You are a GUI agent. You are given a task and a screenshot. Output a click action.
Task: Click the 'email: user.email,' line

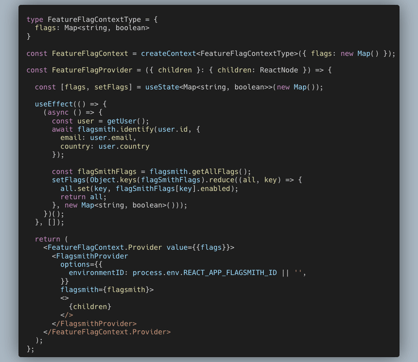(x=98, y=138)
